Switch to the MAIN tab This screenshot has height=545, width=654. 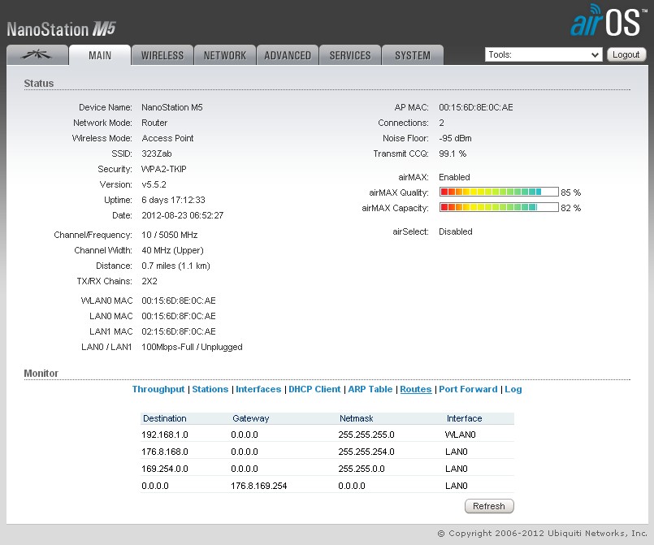(x=100, y=55)
